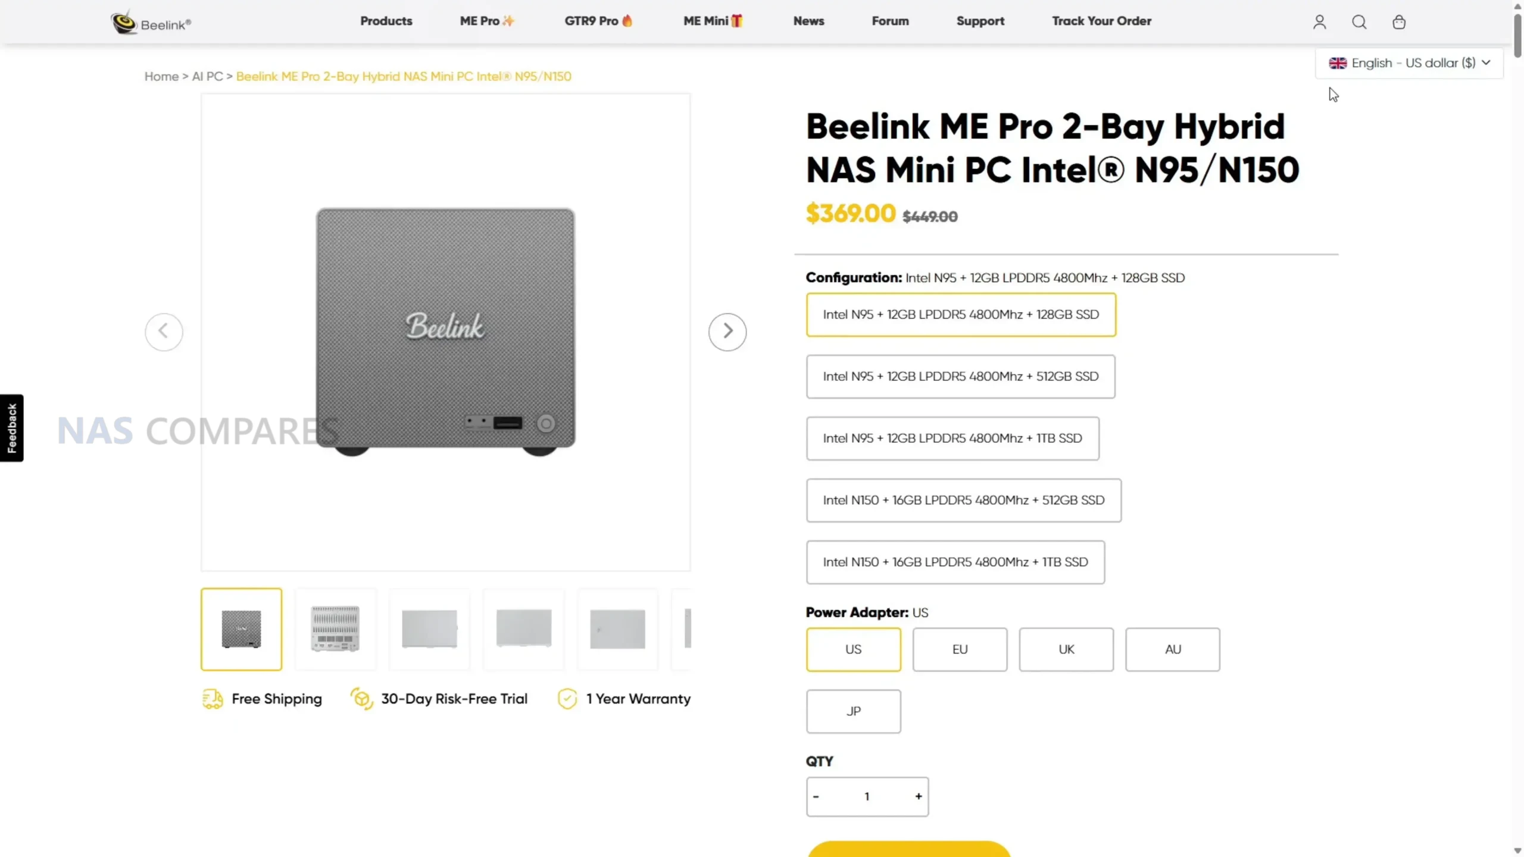Show next product image with right arrow
The image size is (1524, 857).
[x=727, y=331]
